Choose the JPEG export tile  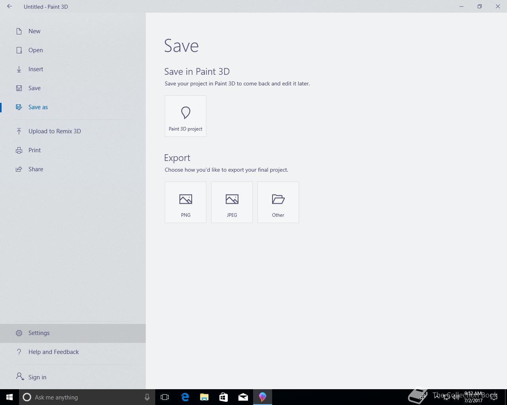232,202
